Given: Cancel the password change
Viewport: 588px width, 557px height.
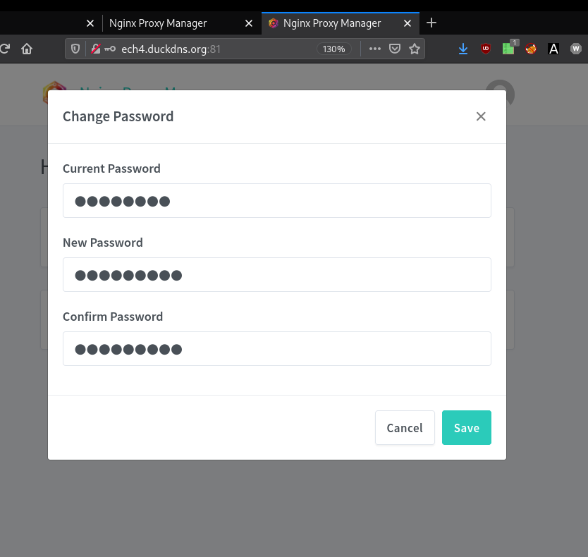Looking at the screenshot, I should click(405, 428).
